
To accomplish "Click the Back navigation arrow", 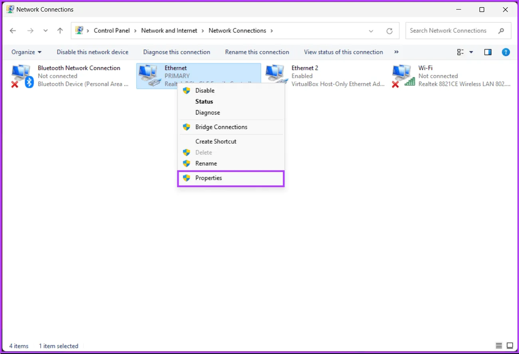I will [13, 31].
